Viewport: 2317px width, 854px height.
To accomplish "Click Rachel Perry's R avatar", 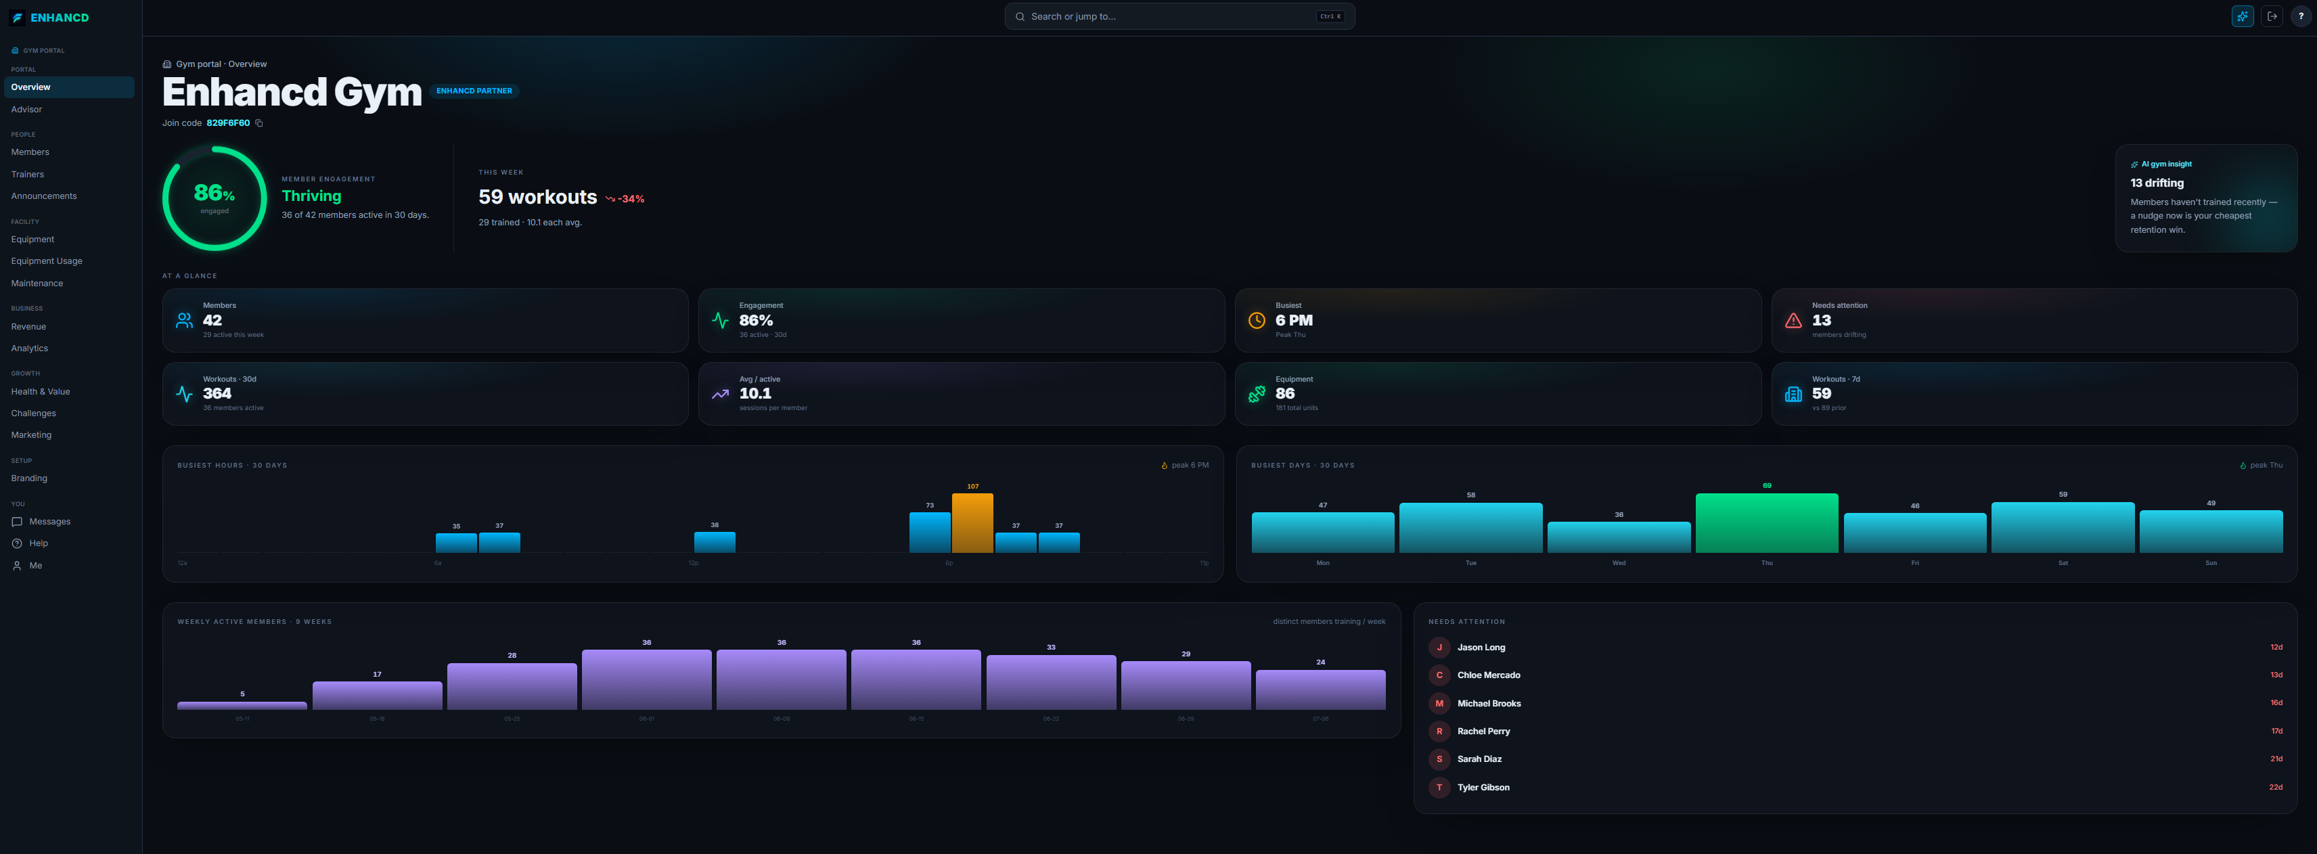I will (x=1439, y=732).
